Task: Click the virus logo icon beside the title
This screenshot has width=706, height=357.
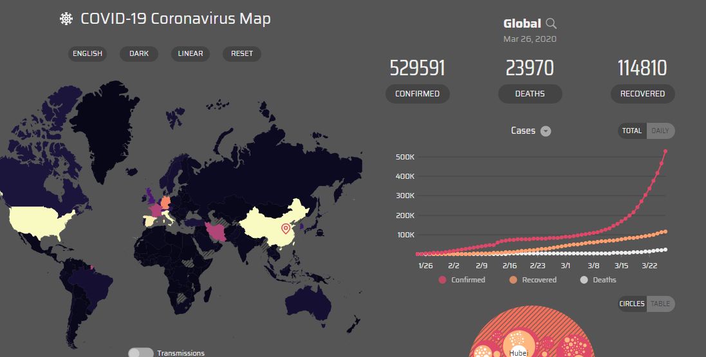Action: [x=66, y=19]
